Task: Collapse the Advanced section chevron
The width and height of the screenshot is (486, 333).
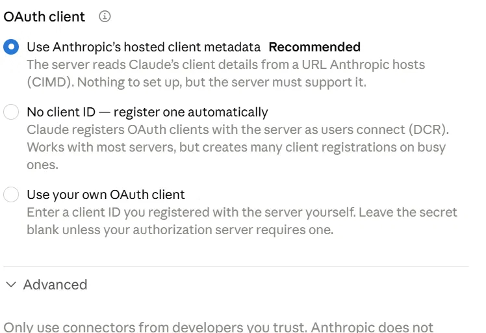Action: tap(11, 285)
